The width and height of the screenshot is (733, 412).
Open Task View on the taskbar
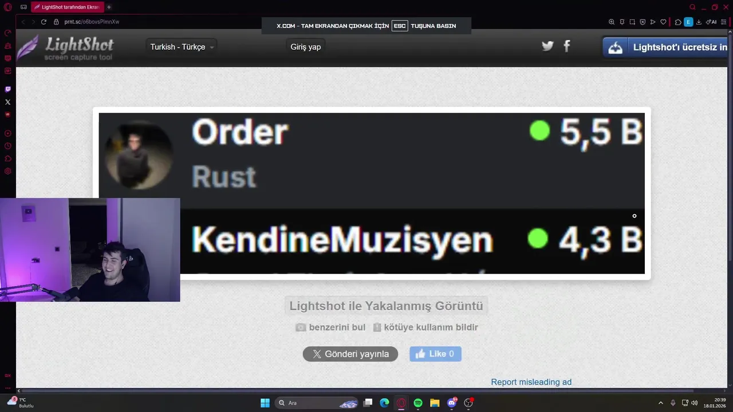368,403
